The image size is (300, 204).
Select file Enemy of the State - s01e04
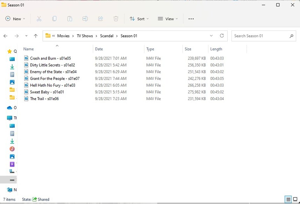click(x=53, y=72)
